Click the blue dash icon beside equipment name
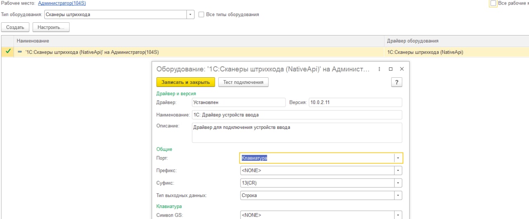This screenshot has width=529, height=219. 20,52
